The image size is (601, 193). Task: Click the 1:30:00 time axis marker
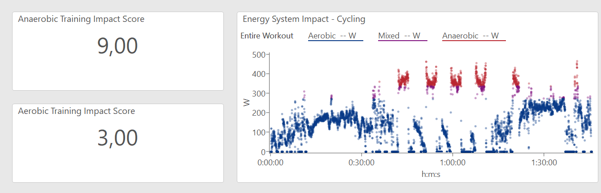click(543, 162)
